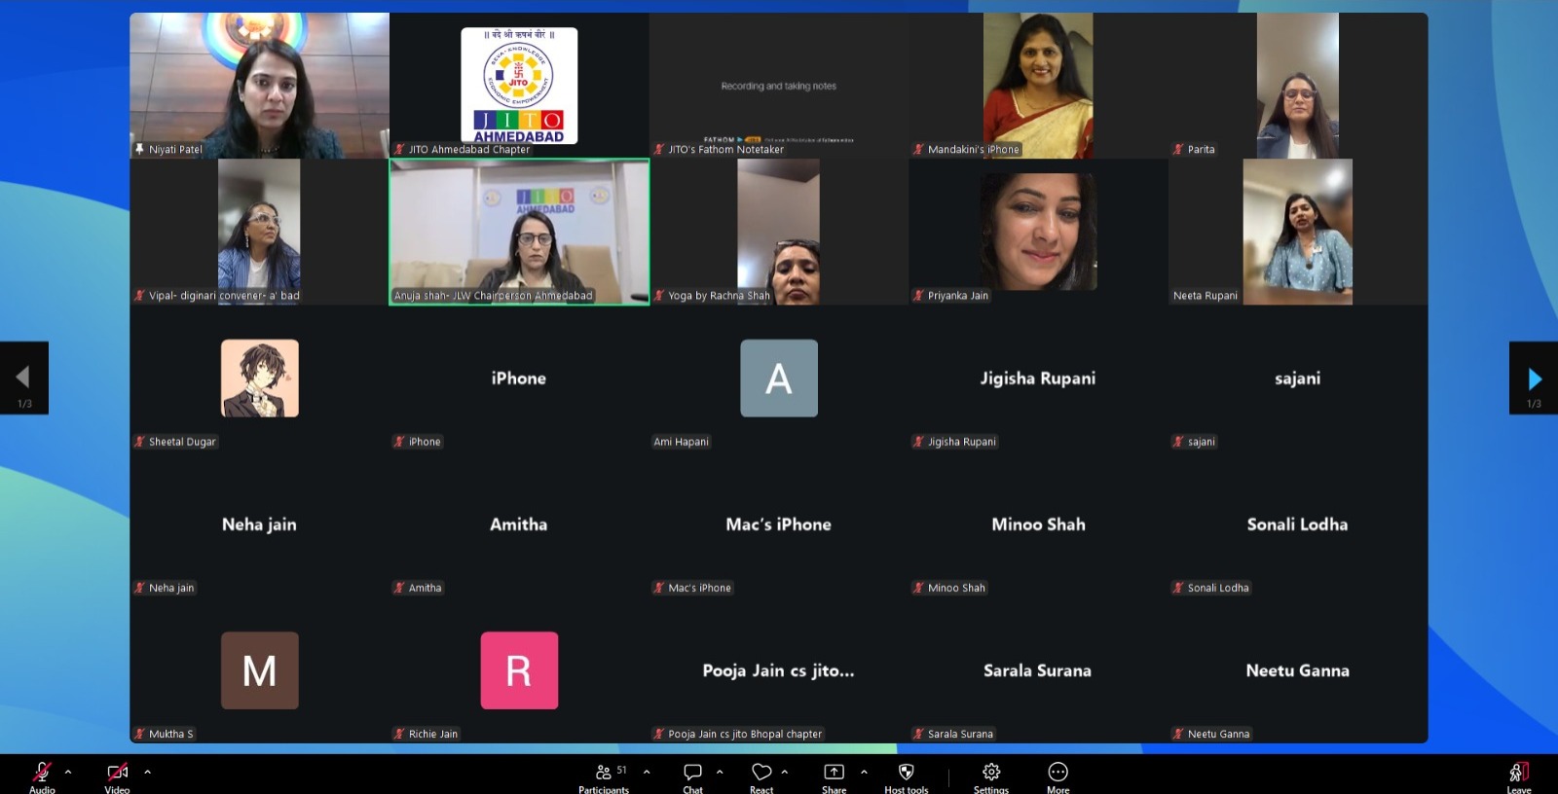Start screen sharing with Share
The width and height of the screenshot is (1558, 794).
point(834,773)
